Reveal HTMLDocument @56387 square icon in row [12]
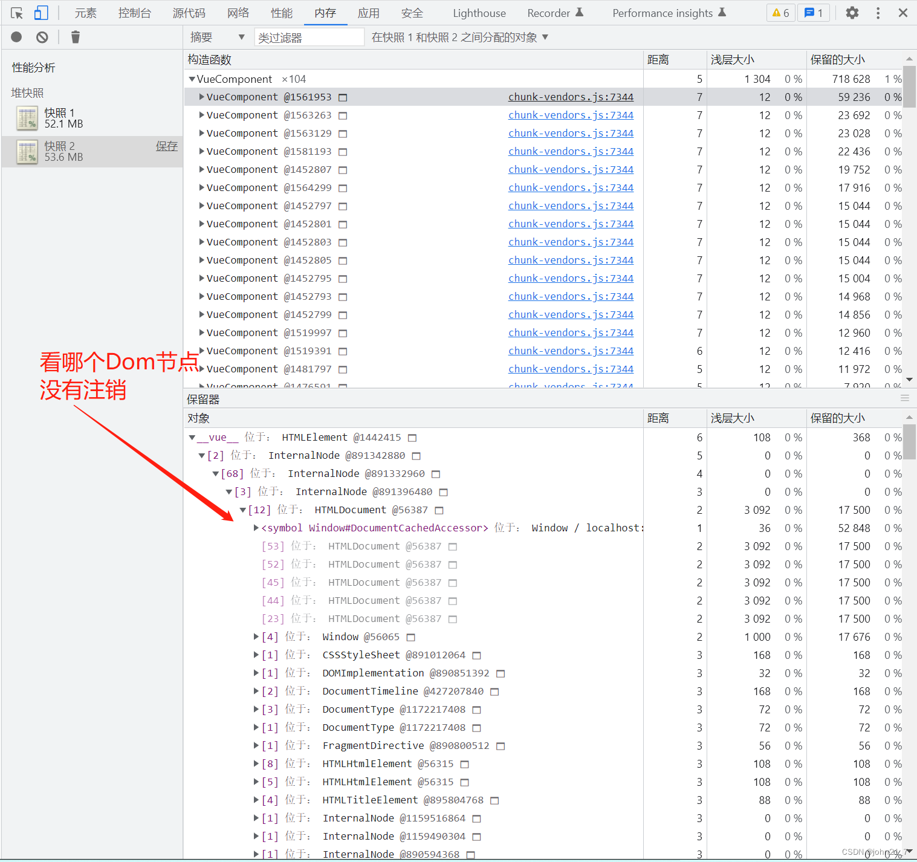This screenshot has height=862, width=917. tap(439, 510)
